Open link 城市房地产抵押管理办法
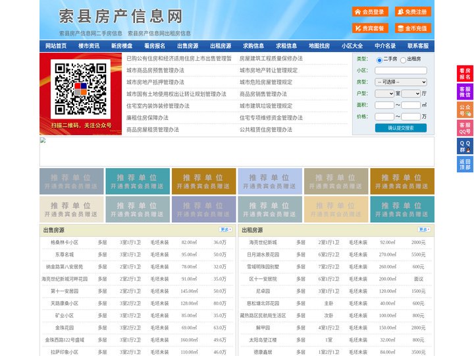Viewport: 474px width, 356px height. pos(155,82)
